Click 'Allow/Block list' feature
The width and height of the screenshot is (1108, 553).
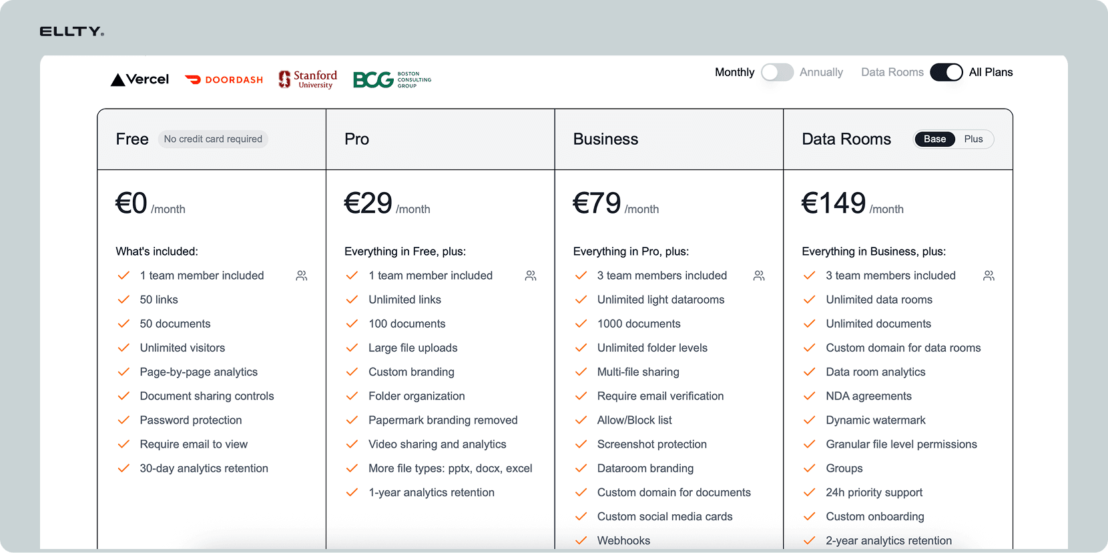point(634,420)
